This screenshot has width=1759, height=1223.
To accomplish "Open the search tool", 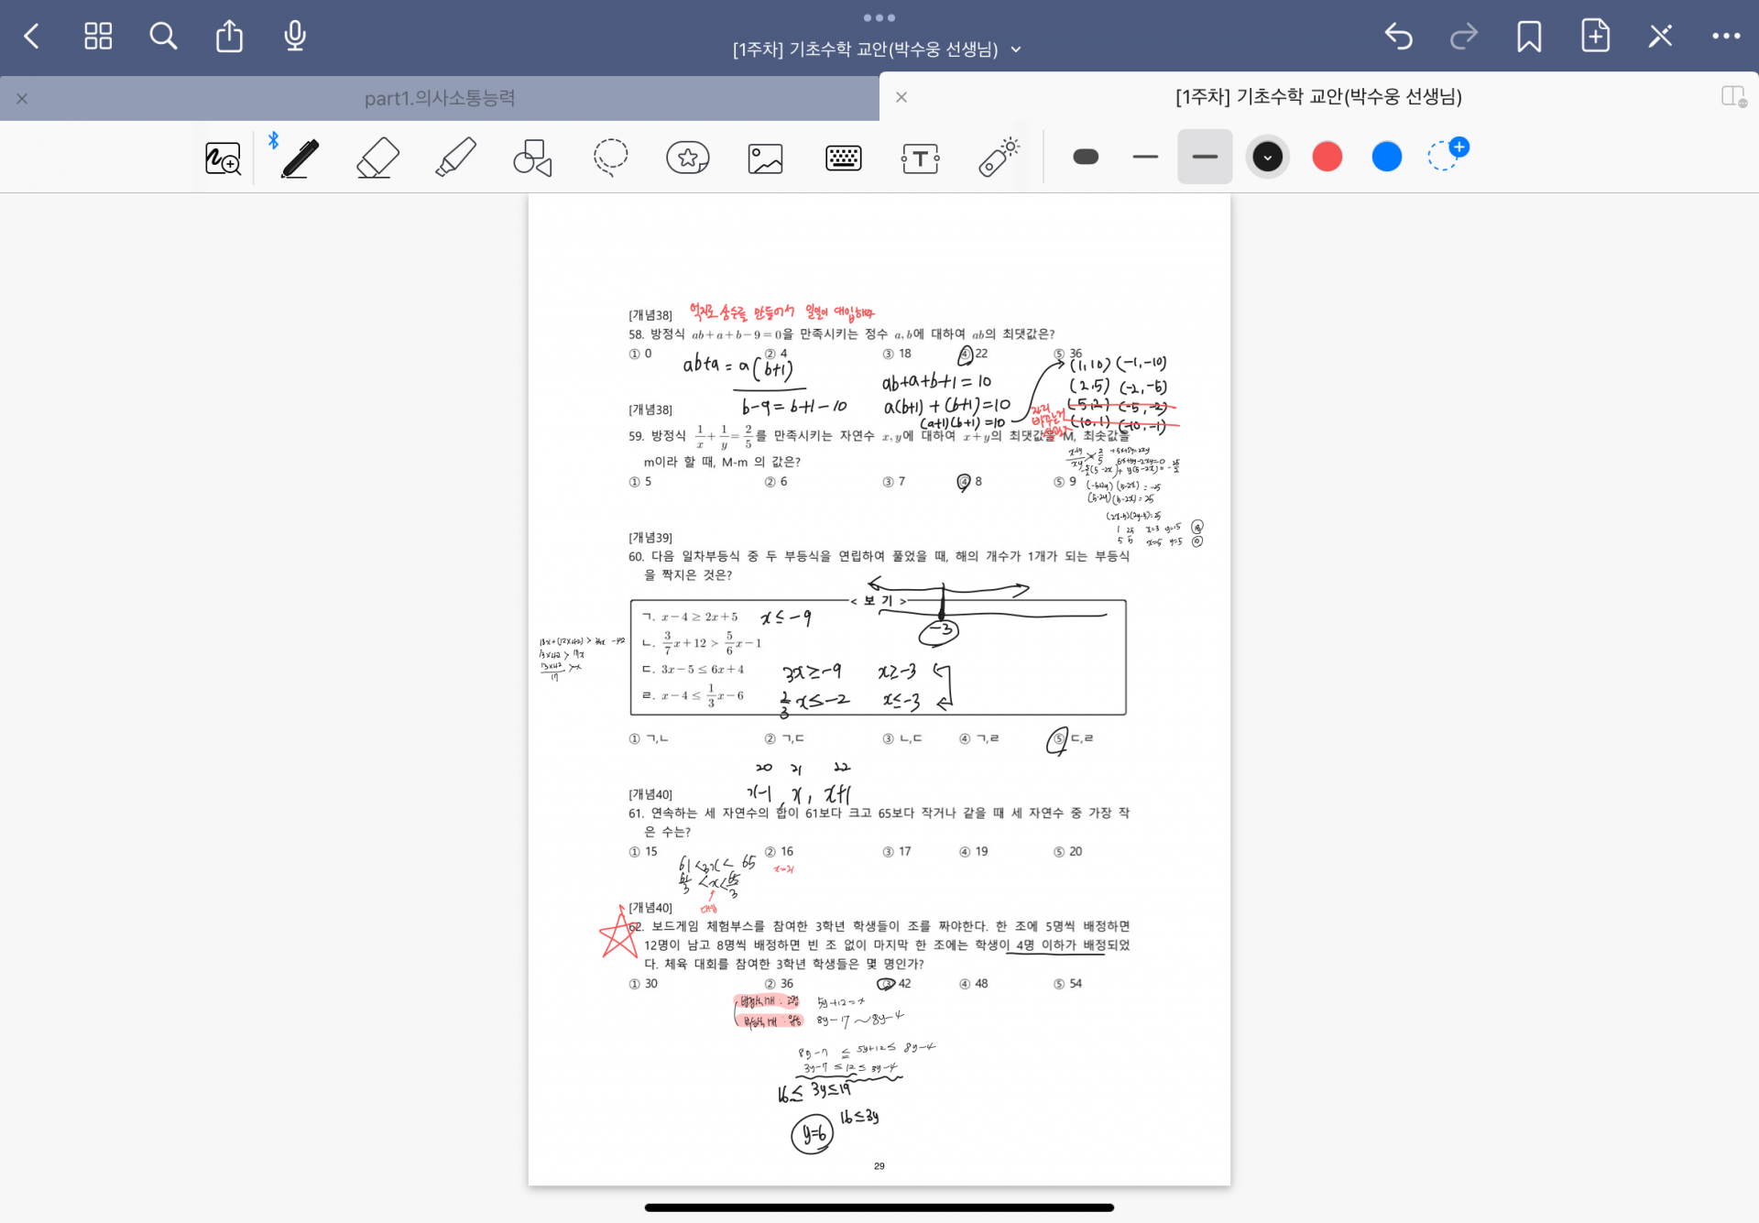I will [x=163, y=37].
